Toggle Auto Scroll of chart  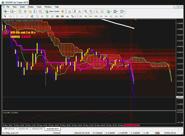point(97,12)
